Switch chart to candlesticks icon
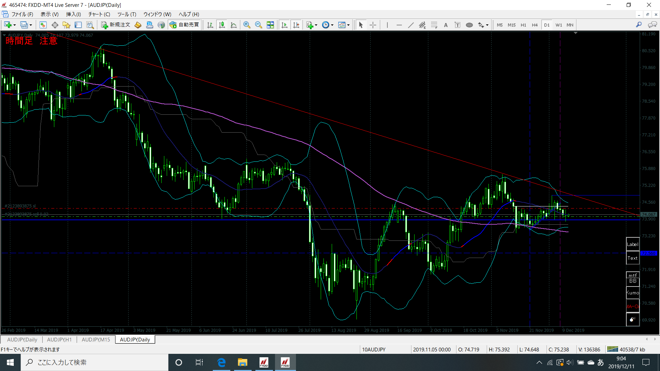 pos(222,25)
